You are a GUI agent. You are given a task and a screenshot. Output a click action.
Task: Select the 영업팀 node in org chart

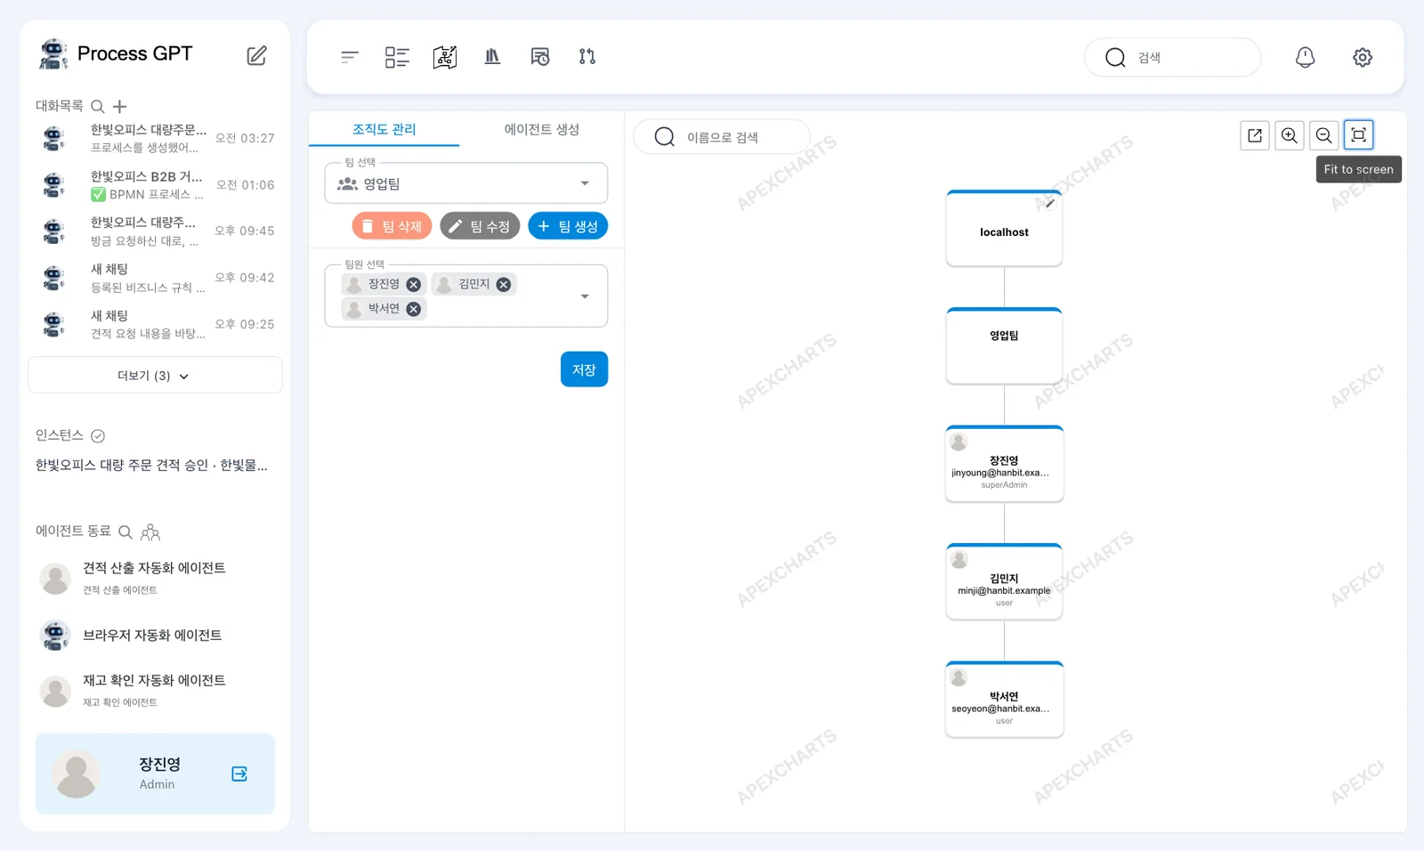click(x=1004, y=346)
